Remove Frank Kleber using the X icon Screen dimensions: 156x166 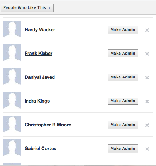pos(147,54)
